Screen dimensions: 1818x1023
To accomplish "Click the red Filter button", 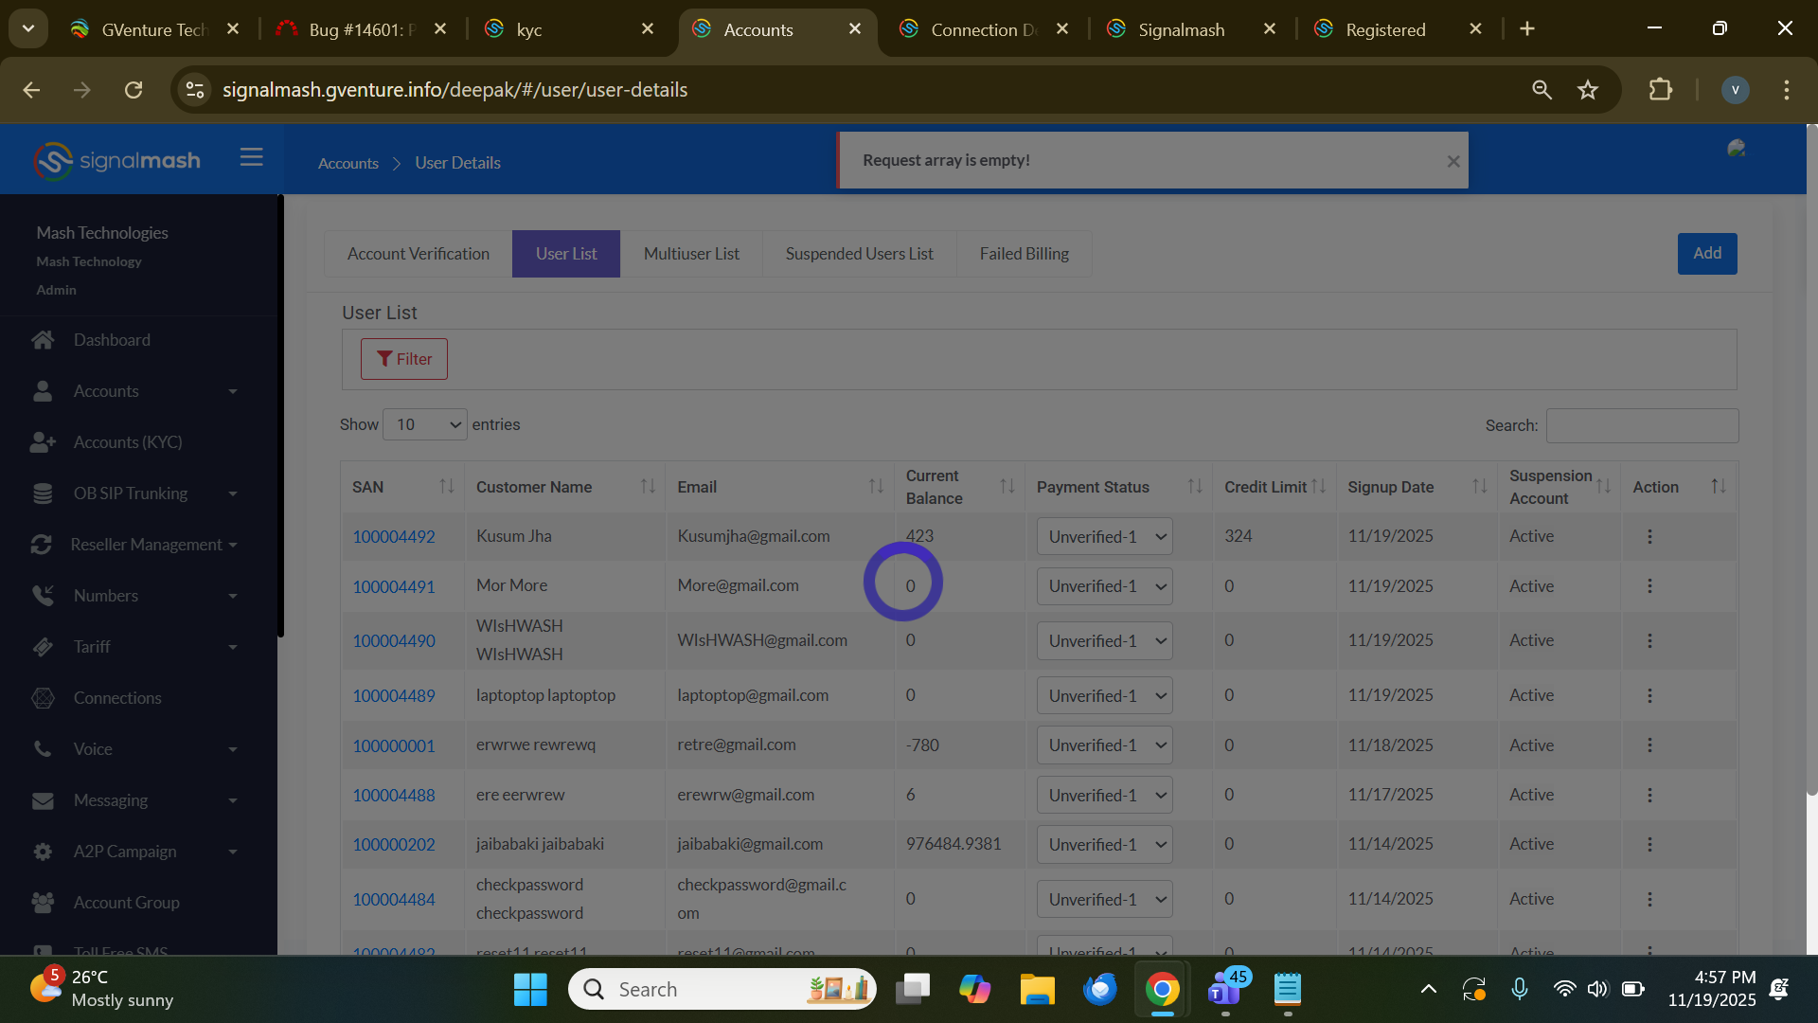I will 404,359.
